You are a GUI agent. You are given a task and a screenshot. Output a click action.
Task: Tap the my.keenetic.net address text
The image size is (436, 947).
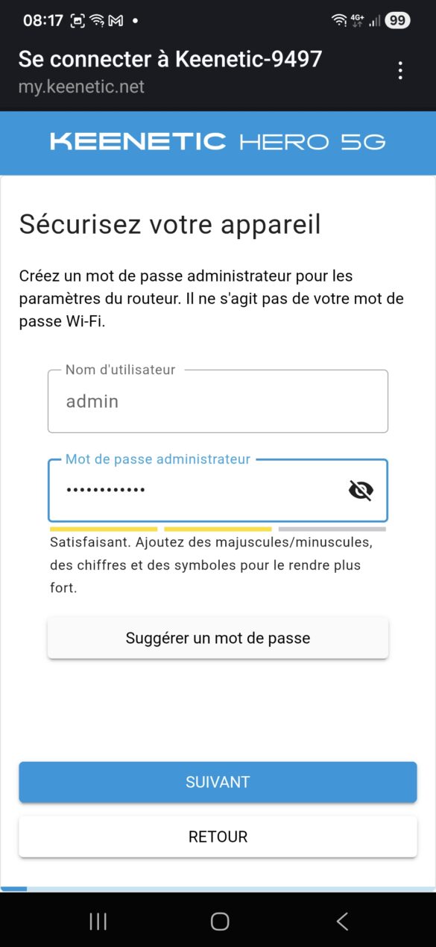pyautogui.click(x=81, y=87)
